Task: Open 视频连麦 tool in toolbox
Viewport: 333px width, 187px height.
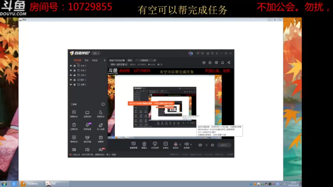Action: click(87, 126)
